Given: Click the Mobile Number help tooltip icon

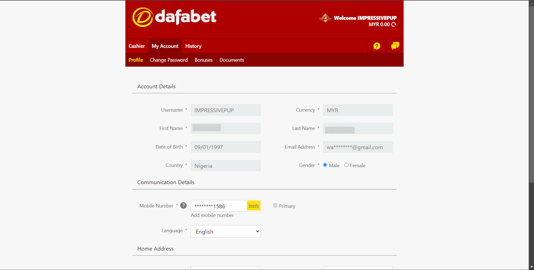Looking at the screenshot, I should pyautogui.click(x=184, y=205).
